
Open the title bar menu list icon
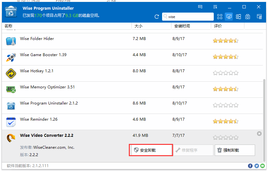point(215,7)
